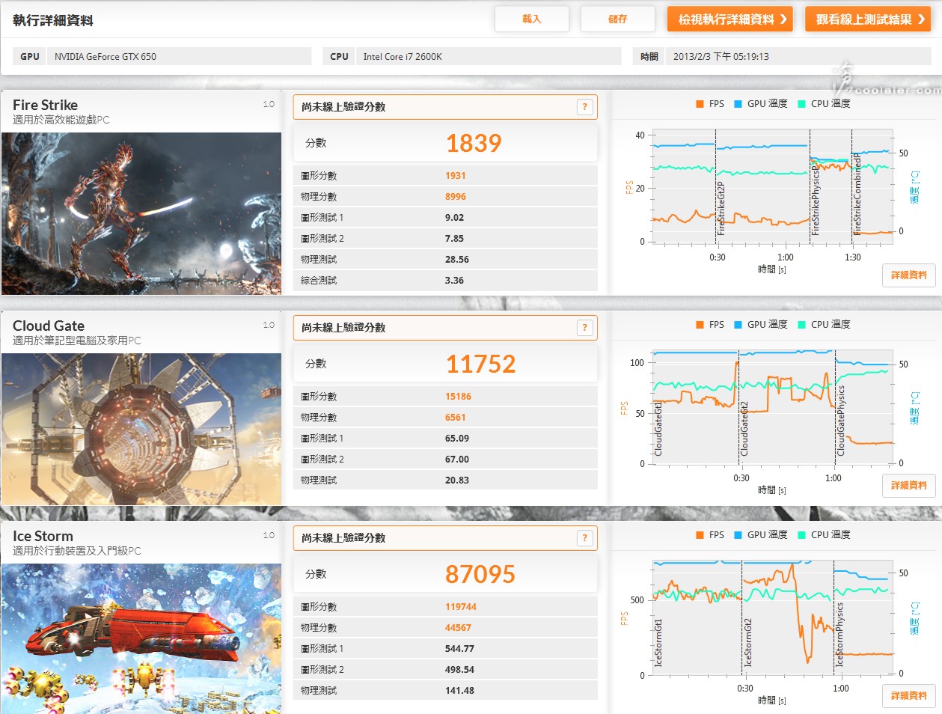Open 觀看線上測試結果 online results button
Image resolution: width=942 pixels, height=714 pixels.
tap(868, 19)
